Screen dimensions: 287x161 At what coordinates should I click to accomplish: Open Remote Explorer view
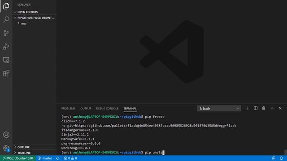pos(6,60)
